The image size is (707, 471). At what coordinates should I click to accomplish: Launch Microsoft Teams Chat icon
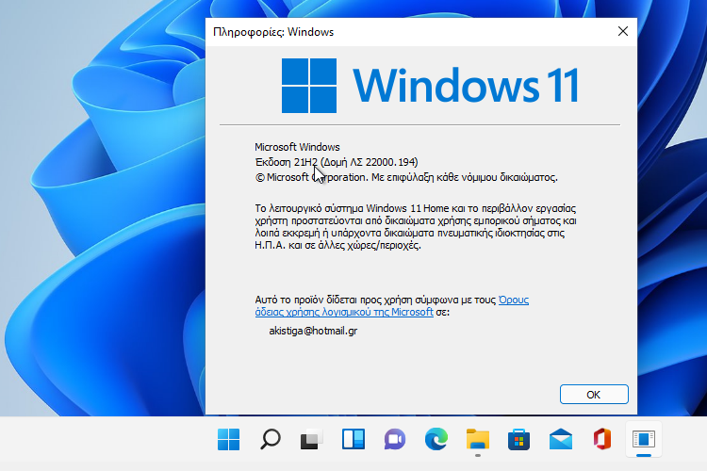pyautogui.click(x=395, y=439)
